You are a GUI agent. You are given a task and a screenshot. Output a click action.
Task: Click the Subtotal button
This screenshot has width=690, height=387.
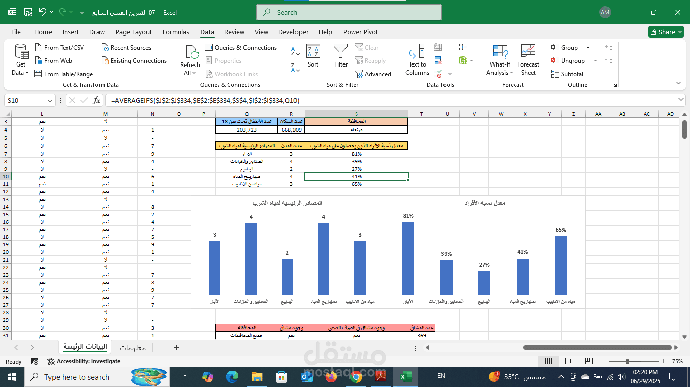pyautogui.click(x=567, y=74)
